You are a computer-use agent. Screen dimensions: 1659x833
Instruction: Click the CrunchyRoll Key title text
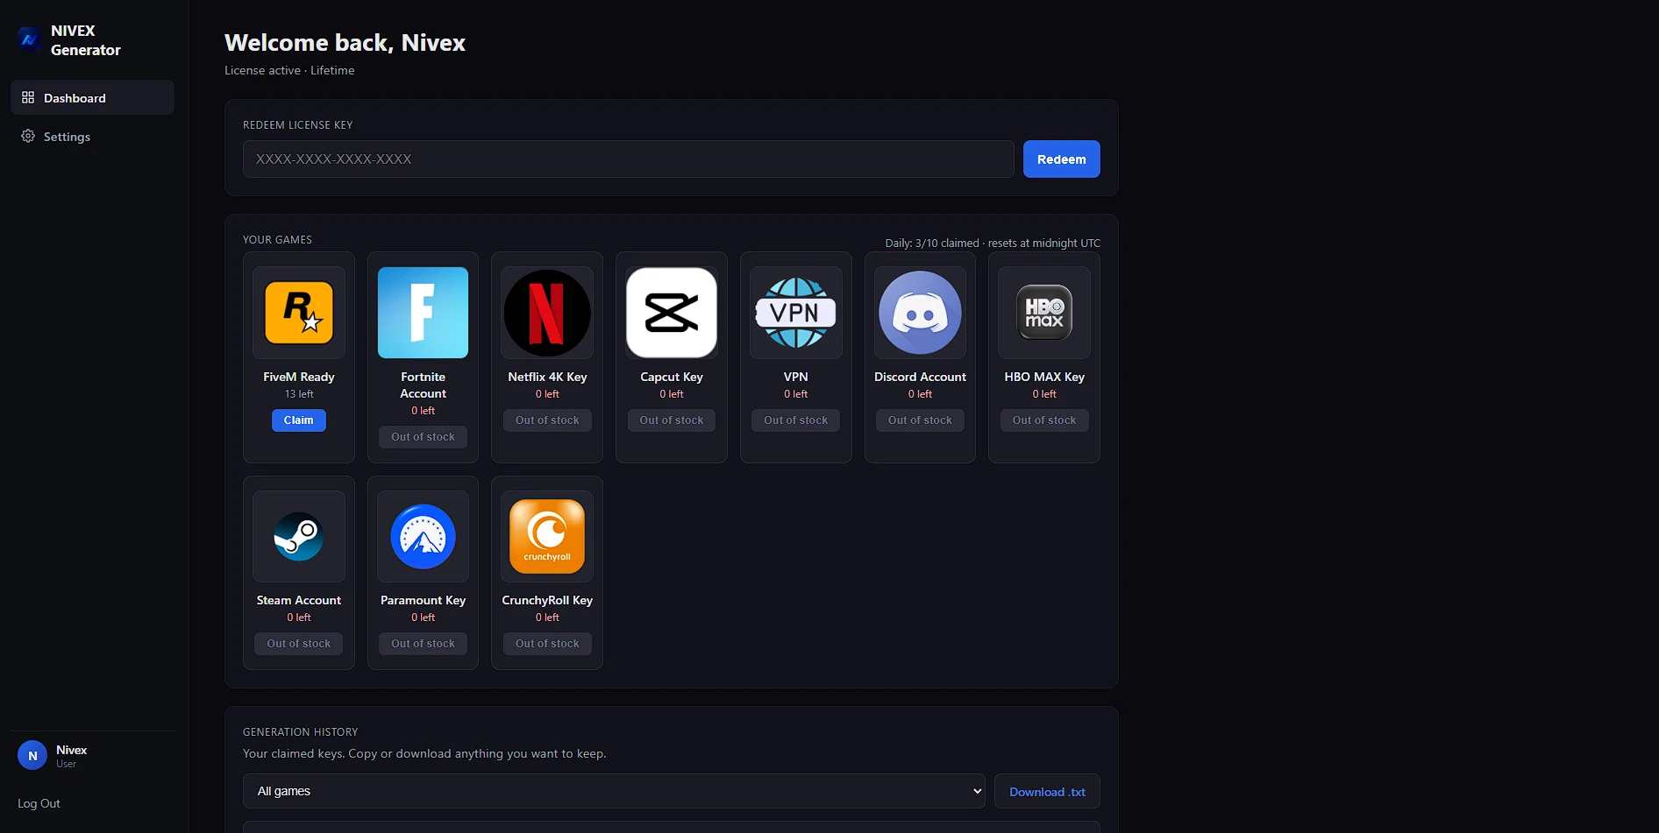(x=547, y=600)
